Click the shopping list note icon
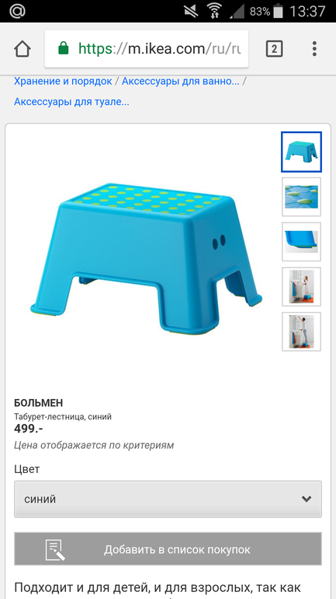The height and width of the screenshot is (599, 336). tap(55, 550)
